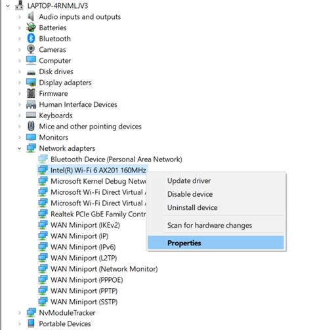Select Bluetooth Device (Personal Area Network) entry
Image resolution: width=311 pixels, height=330 pixels.
[x=116, y=159]
